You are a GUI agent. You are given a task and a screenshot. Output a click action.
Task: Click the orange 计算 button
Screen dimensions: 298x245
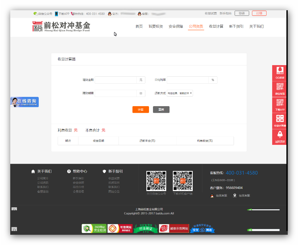point(141,109)
